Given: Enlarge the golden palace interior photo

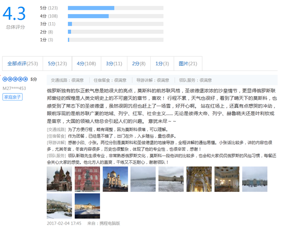Looking at the screenshot, I should point(199,179).
